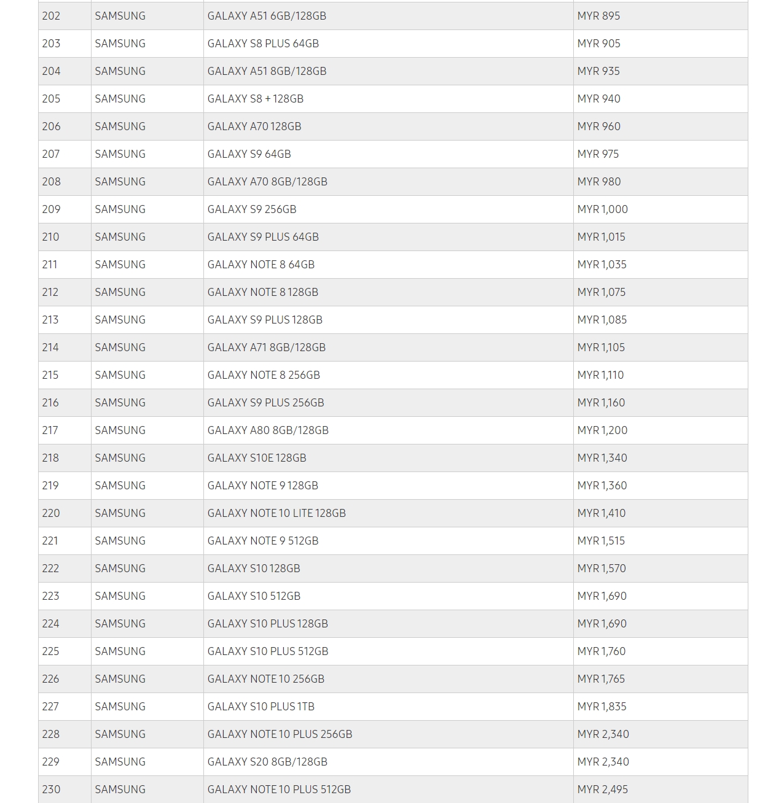Click the SAMSUNG brand cell in row 208
Image resolution: width=784 pixels, height=803 pixels.
120,182
